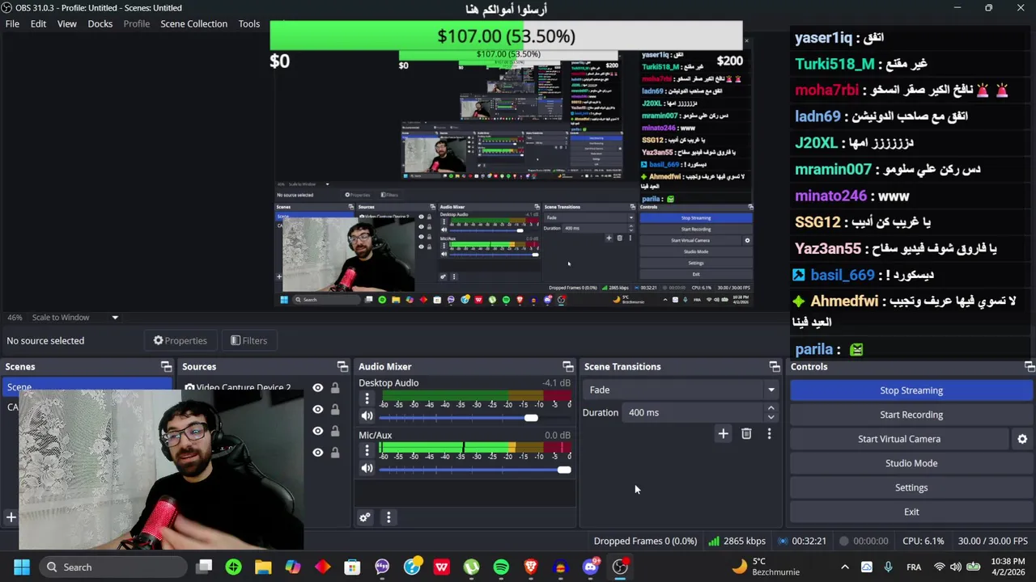Click the Exit button in Controls
1036x582 pixels.
pyautogui.click(x=911, y=512)
